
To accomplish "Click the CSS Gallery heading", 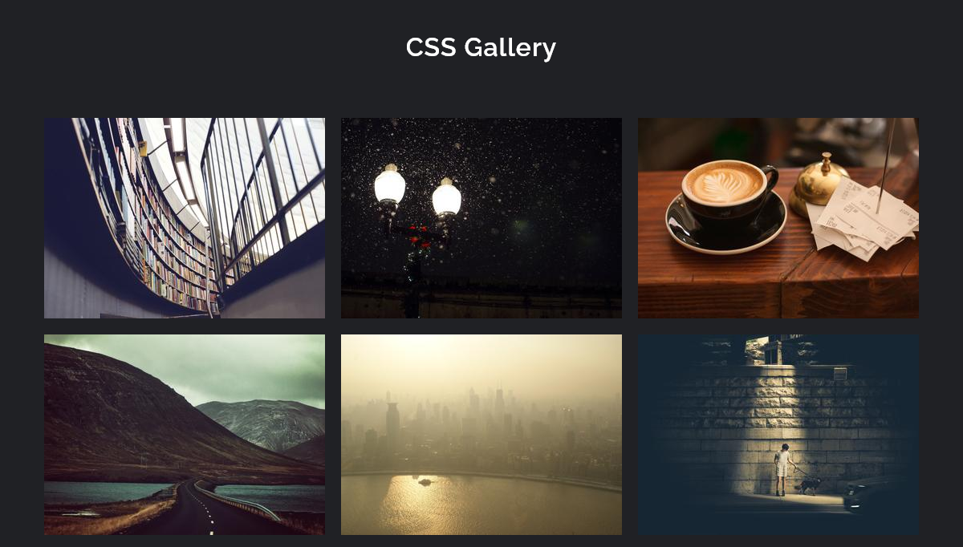I will (x=481, y=47).
